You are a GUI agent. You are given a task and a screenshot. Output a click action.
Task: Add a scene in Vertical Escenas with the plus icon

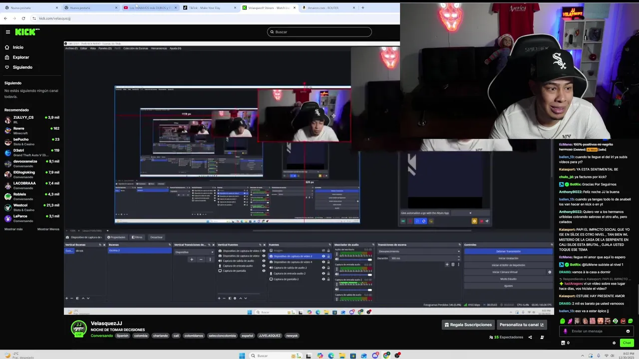[x=66, y=298]
